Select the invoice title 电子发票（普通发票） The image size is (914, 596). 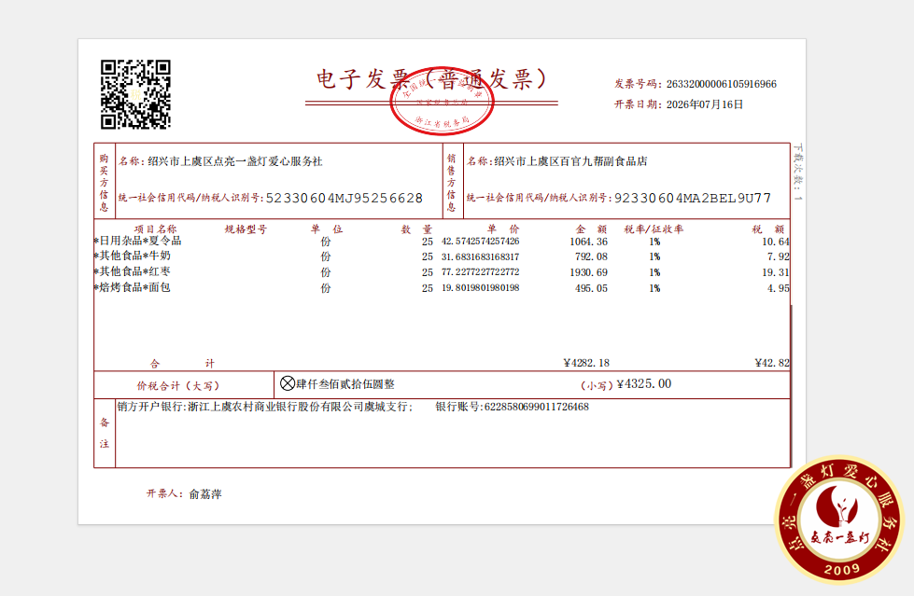pyautogui.click(x=431, y=79)
